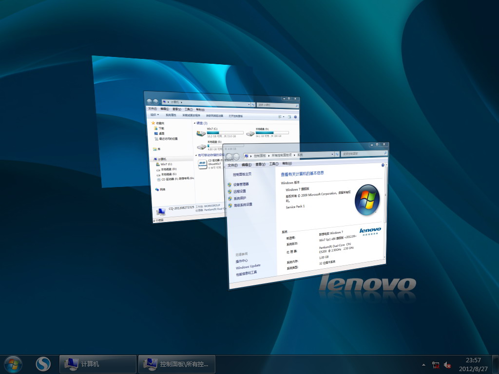
Task: Switch to the 控制面板 taskbar button
Action: tap(177, 364)
